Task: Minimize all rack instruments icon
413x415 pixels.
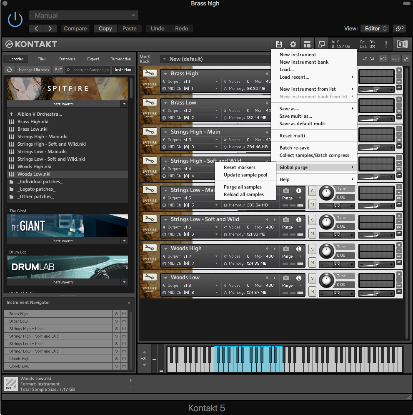Action: point(405,59)
